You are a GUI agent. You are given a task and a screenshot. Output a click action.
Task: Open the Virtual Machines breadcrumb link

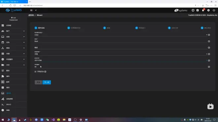click(31, 15)
